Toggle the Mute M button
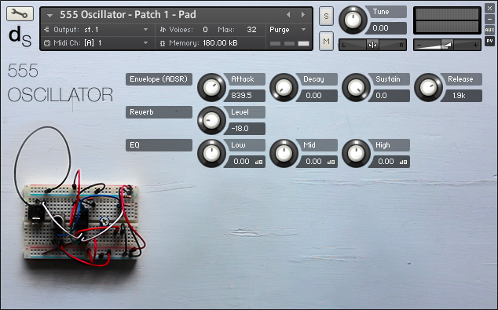This screenshot has width=498, height=310. [x=326, y=41]
